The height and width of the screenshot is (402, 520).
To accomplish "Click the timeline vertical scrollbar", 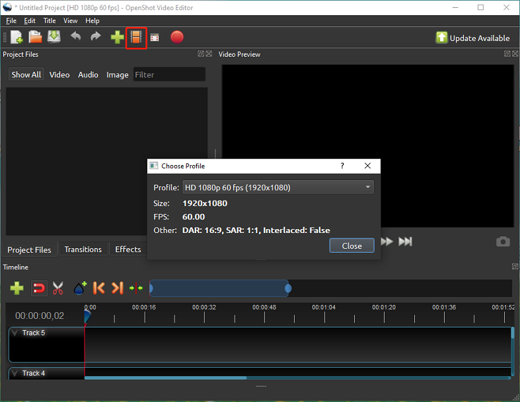I will pos(512,333).
